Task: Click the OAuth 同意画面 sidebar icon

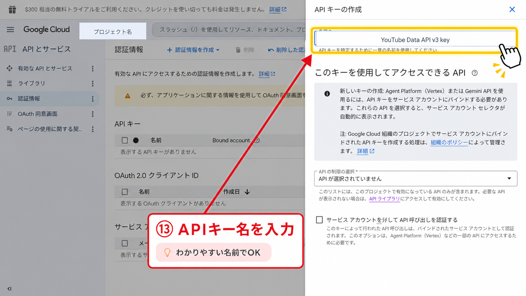Action: [9, 114]
